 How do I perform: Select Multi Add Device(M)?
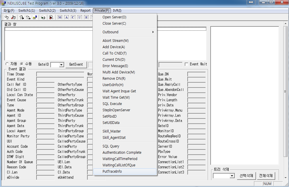[125, 72]
